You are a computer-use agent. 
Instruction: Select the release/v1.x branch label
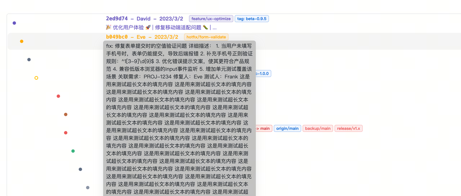(x=348, y=129)
